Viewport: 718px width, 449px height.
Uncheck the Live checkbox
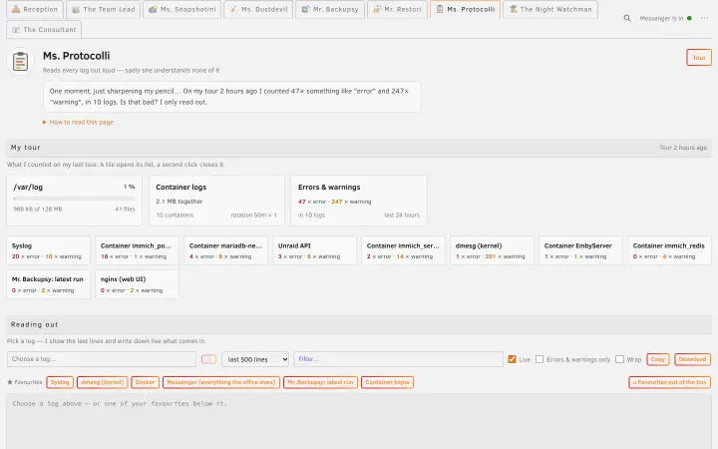pyautogui.click(x=512, y=359)
